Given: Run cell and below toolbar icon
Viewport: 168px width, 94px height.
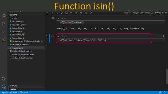Looking at the screenshot, I should click(x=57, y=13).
